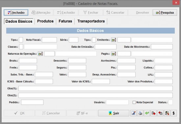Viewport: 181px width, 124px height.
Task: Click the Fechar button
Action: pos(91,12)
